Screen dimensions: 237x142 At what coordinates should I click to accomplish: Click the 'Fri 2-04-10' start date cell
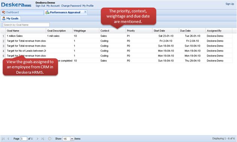pyautogui.click(x=166, y=41)
